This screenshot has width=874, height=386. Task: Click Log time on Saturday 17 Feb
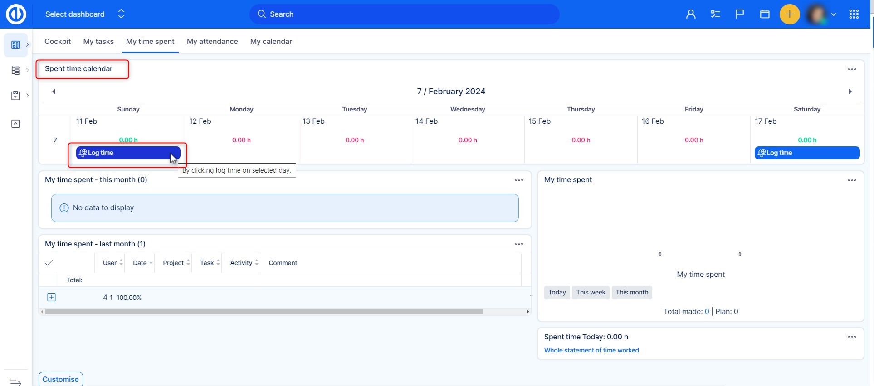[x=806, y=153]
